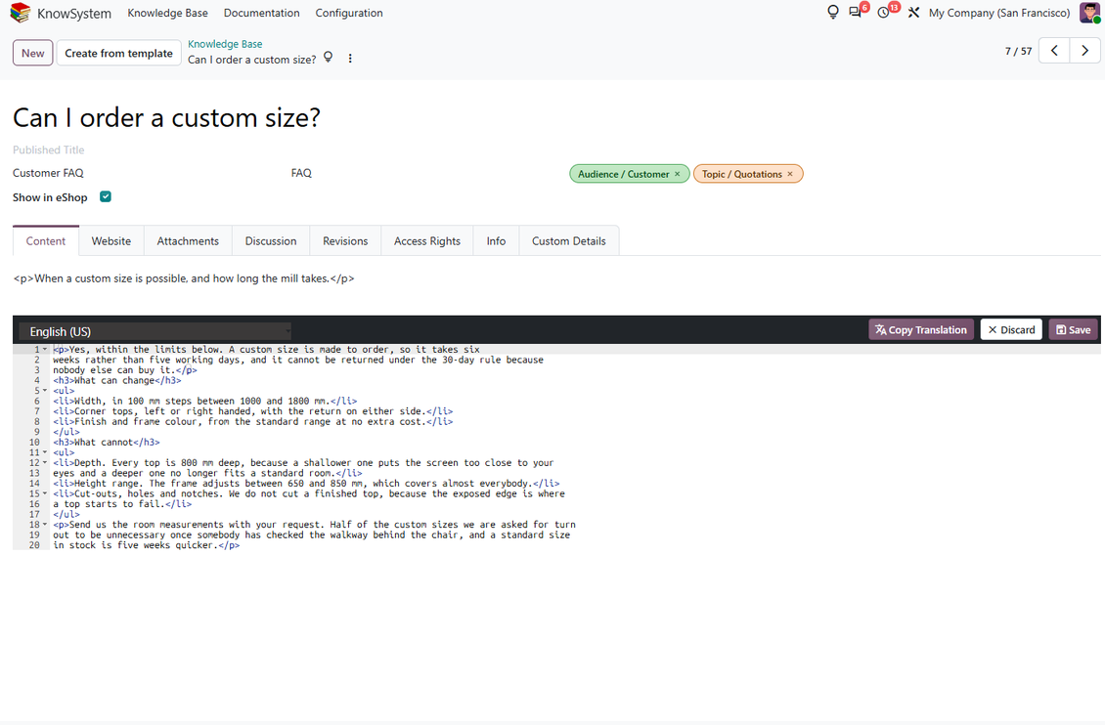Image resolution: width=1105 pixels, height=725 pixels.
Task: Follow the Knowledge Base breadcrumb link
Action: pos(225,44)
